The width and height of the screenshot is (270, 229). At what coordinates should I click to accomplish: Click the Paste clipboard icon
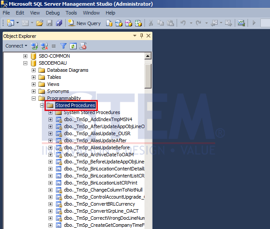(x=170, y=23)
